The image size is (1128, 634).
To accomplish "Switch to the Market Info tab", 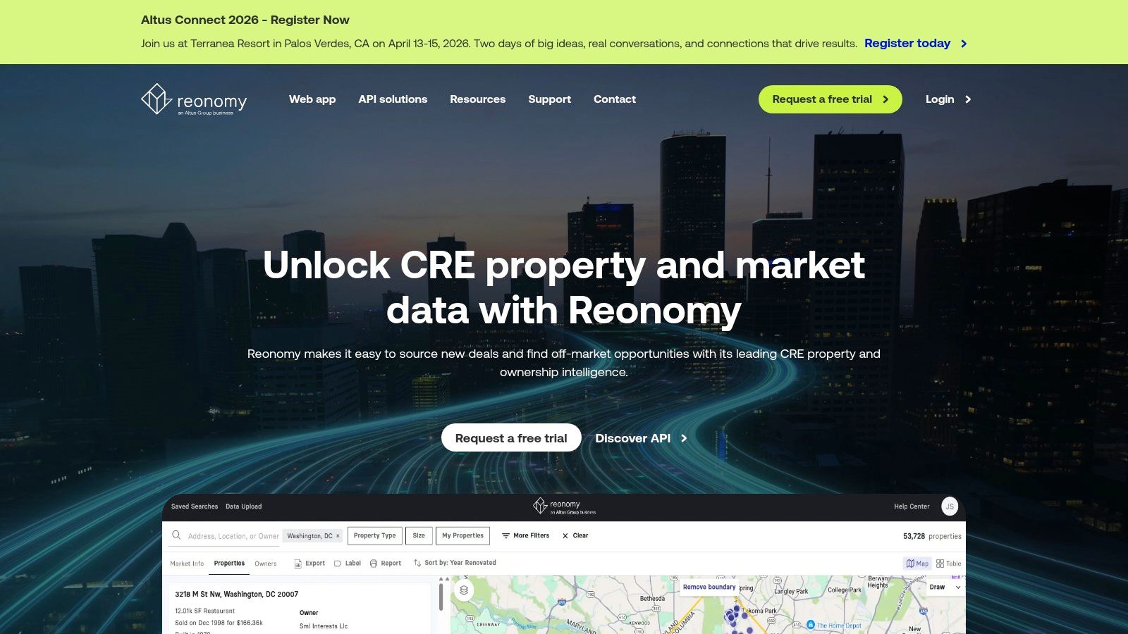I will tap(187, 564).
